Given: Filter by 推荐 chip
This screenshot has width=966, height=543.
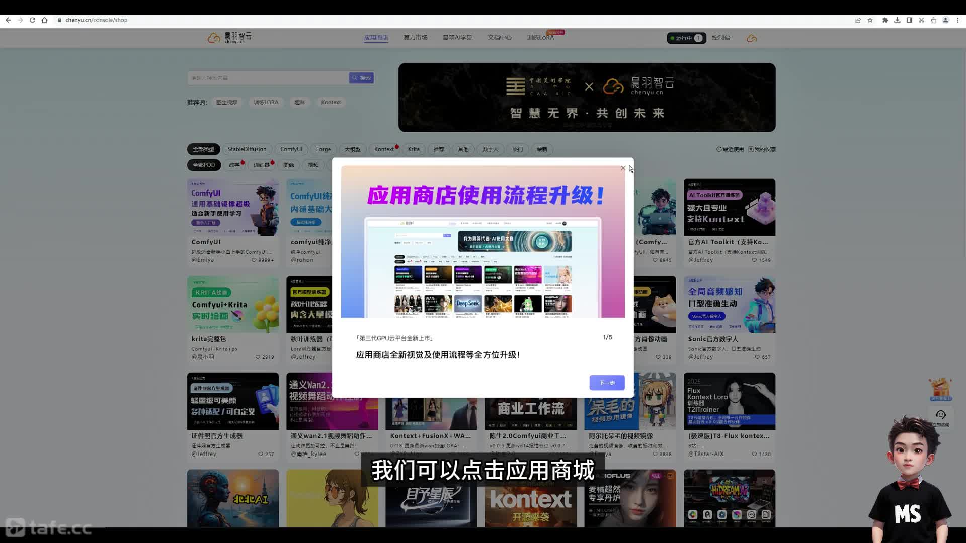Looking at the screenshot, I should coord(439,149).
